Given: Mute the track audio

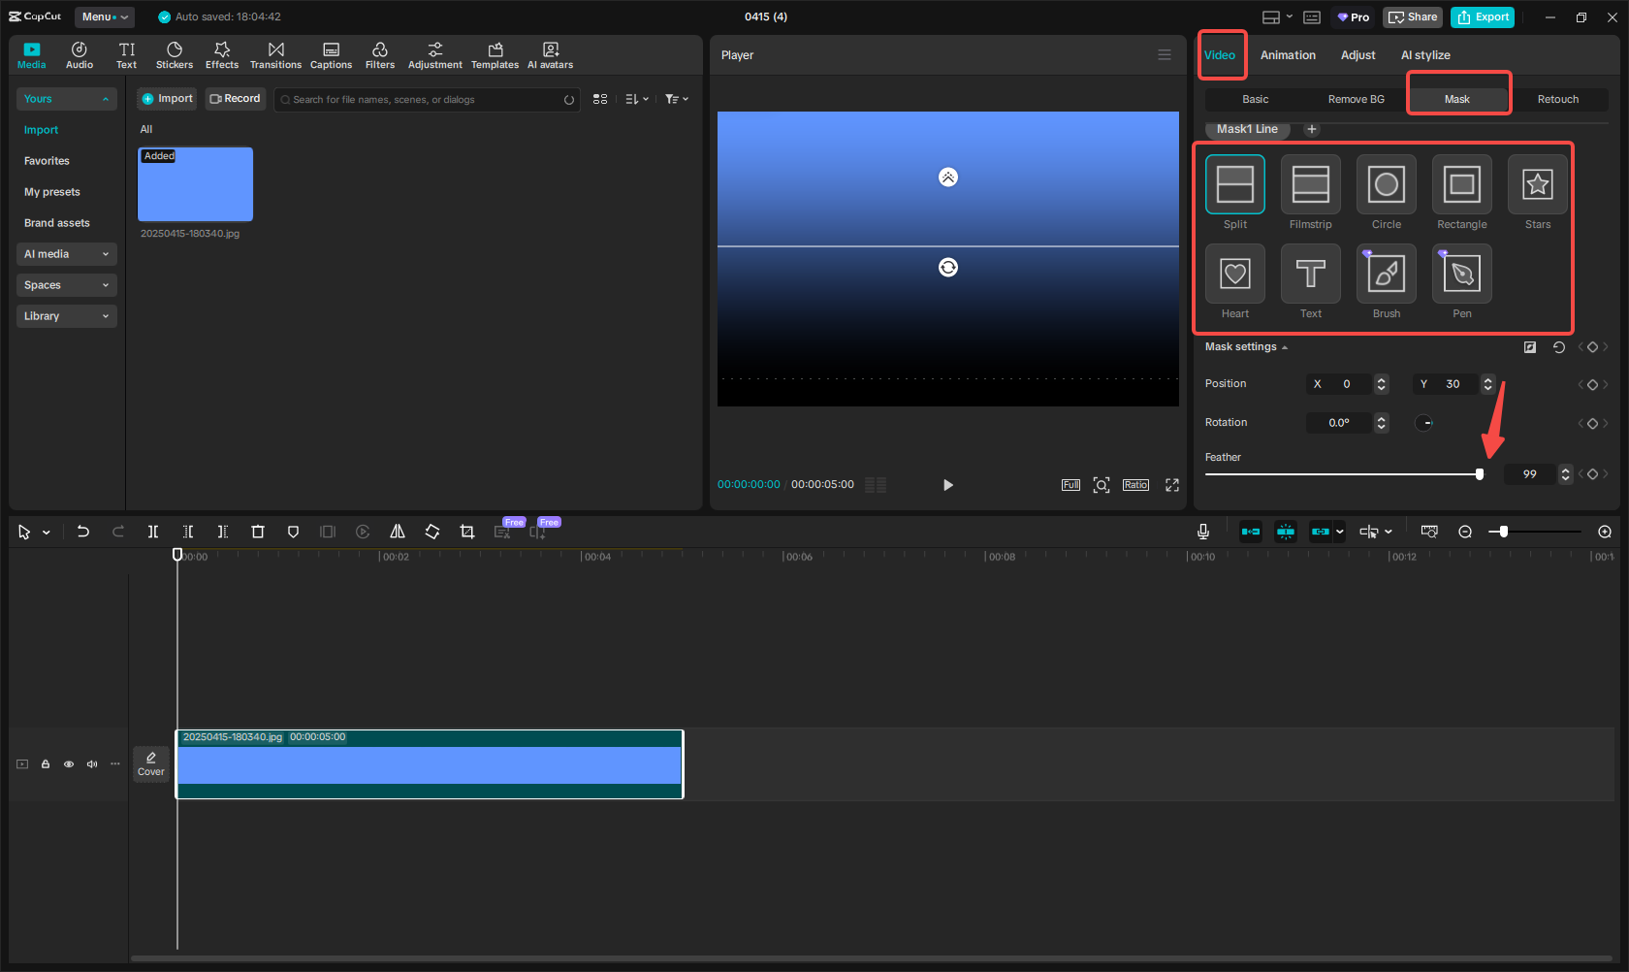Looking at the screenshot, I should pos(92,764).
